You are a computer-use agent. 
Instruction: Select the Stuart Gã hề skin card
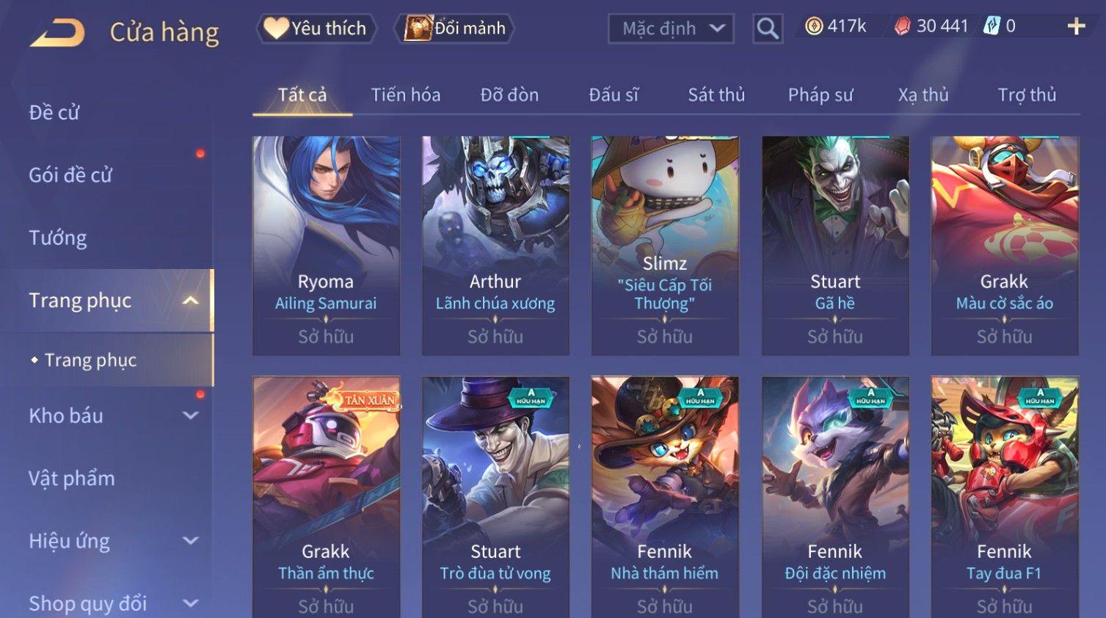coord(835,246)
